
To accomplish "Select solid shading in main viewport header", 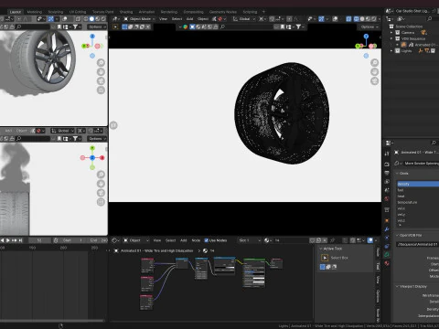I will pos(362,19).
